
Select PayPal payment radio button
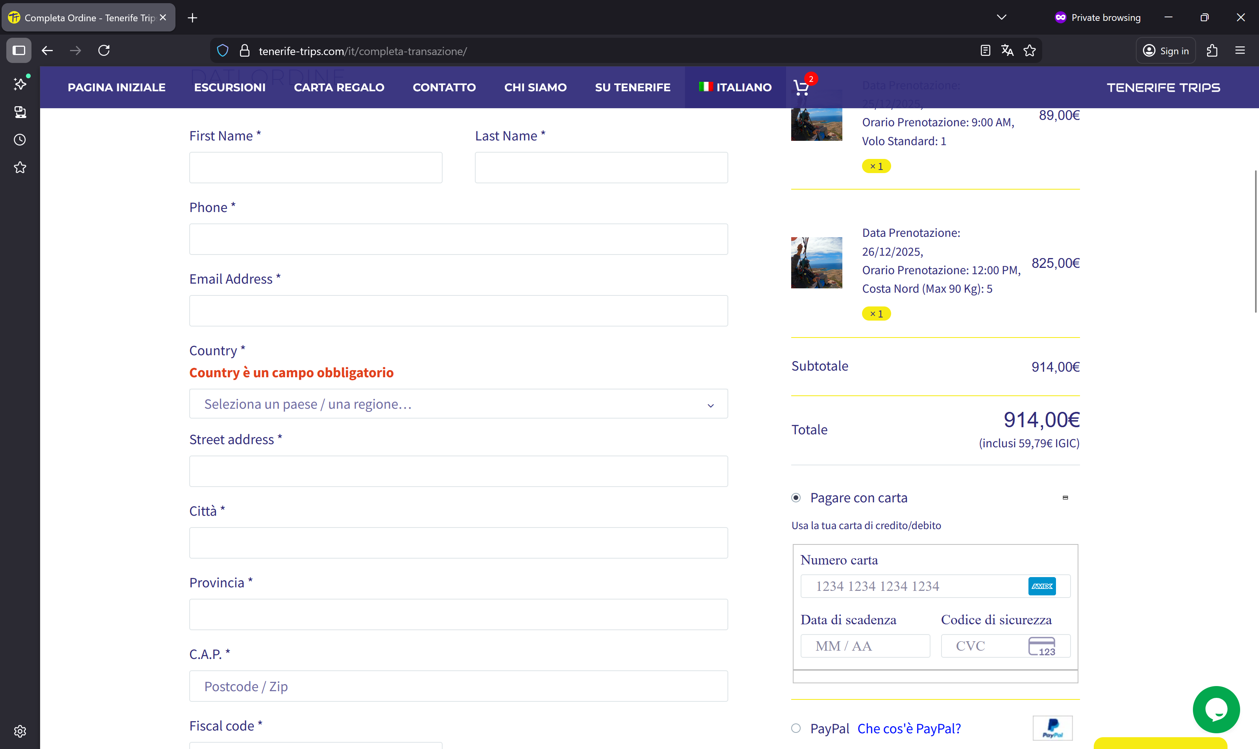pyautogui.click(x=796, y=728)
